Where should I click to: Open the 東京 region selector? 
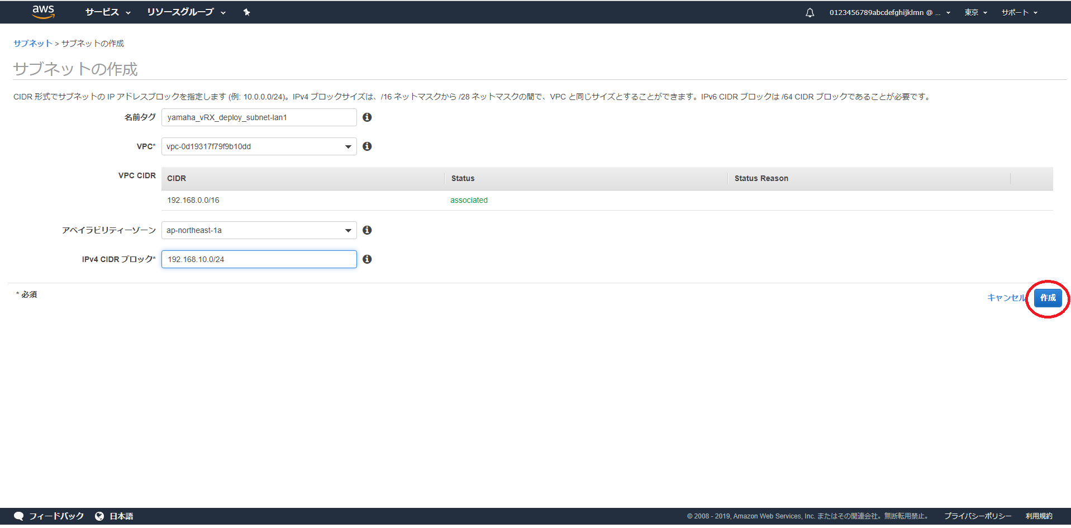(x=975, y=12)
